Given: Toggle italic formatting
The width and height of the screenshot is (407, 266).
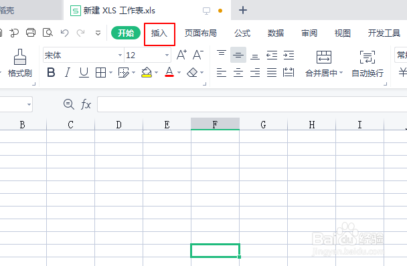Looking at the screenshot, I should pos(68,73).
